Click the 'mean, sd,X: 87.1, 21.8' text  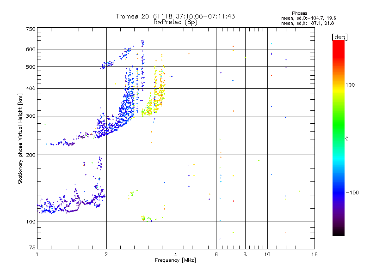click(308, 23)
